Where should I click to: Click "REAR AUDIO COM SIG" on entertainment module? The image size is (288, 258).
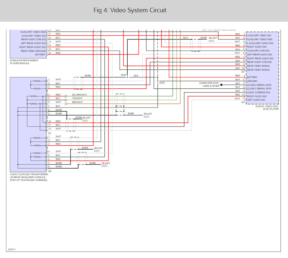[x=33, y=39]
